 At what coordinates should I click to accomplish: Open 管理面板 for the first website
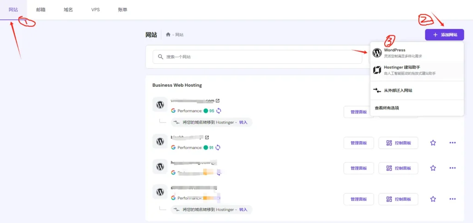(358, 112)
